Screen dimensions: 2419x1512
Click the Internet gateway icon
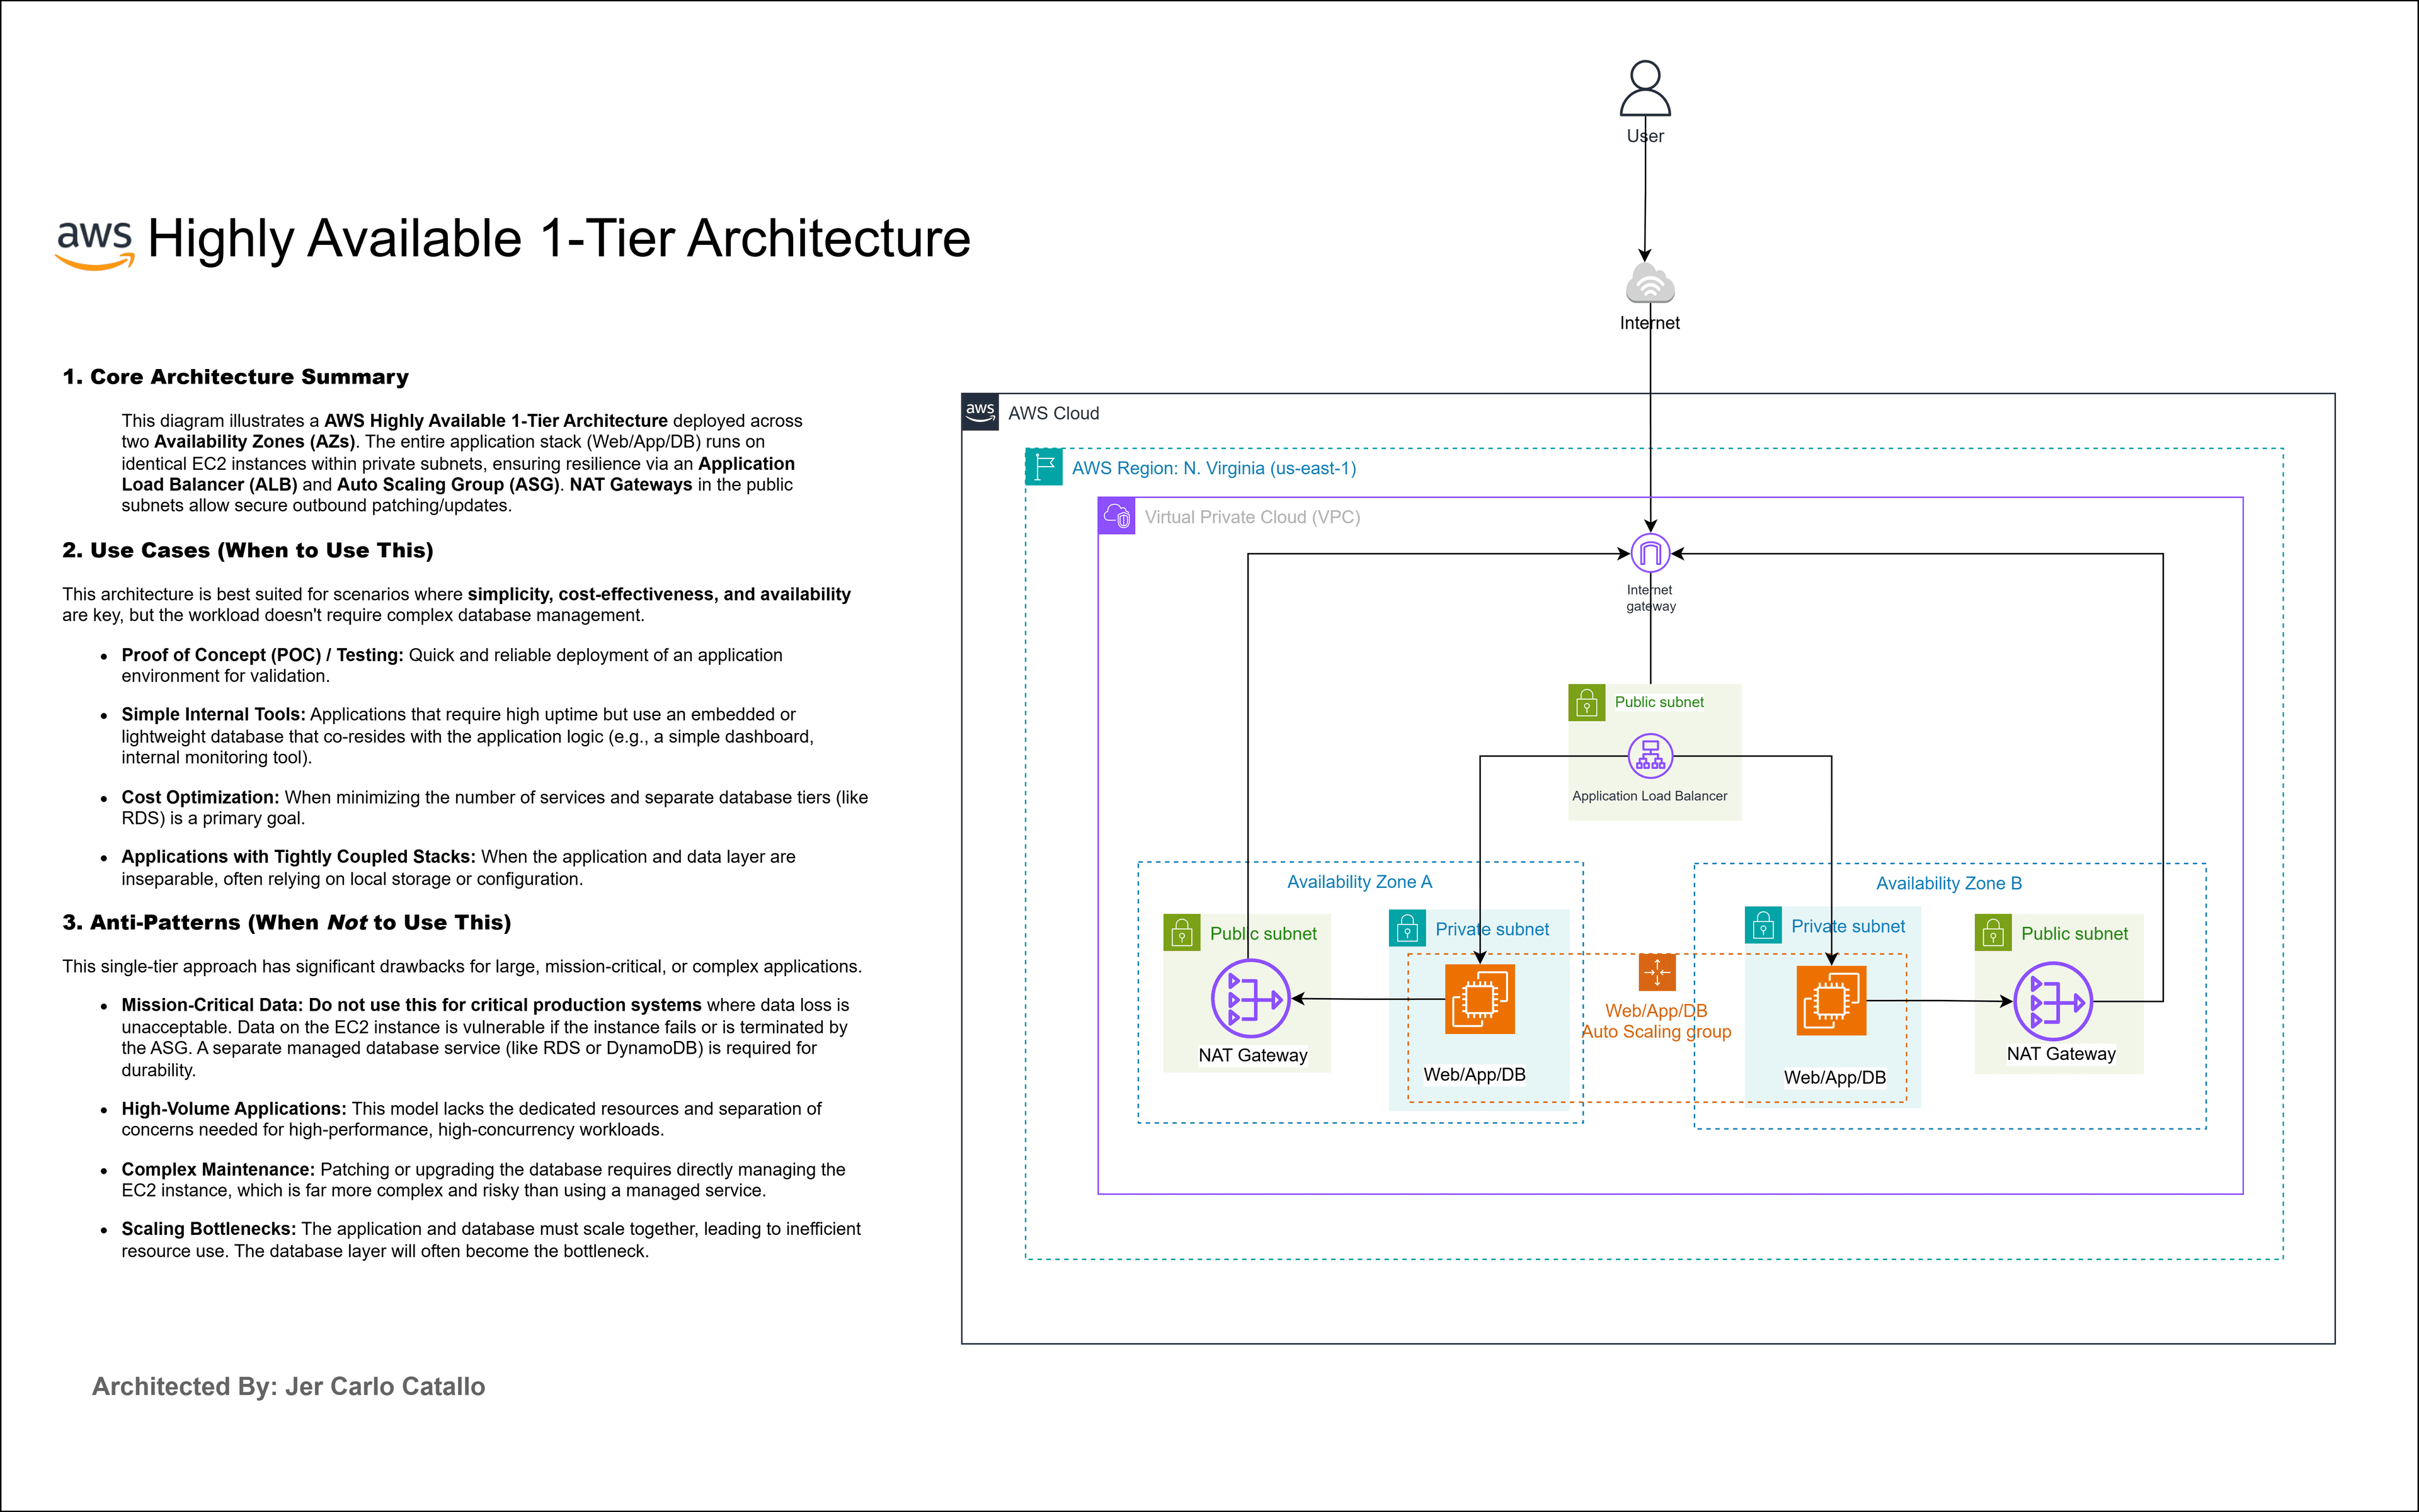point(1650,553)
